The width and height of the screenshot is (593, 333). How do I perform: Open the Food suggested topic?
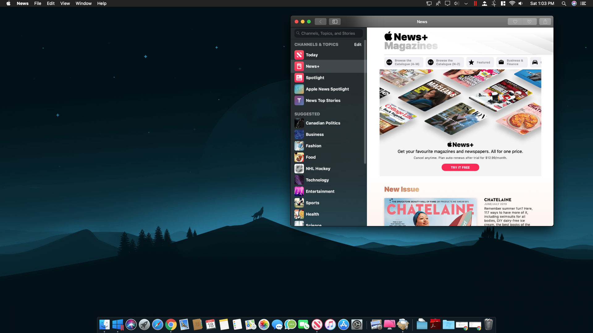click(329, 157)
